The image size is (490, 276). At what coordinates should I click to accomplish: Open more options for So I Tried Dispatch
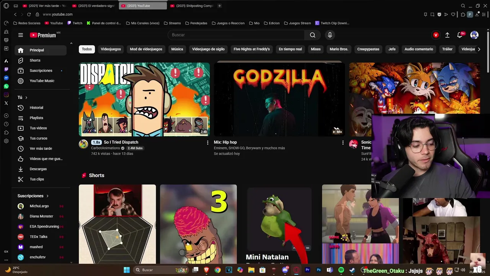[208, 143]
